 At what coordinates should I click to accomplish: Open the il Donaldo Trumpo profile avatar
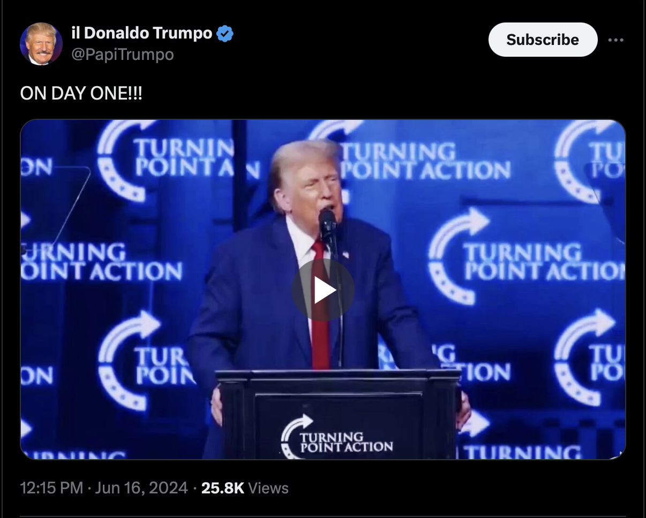coord(41,44)
